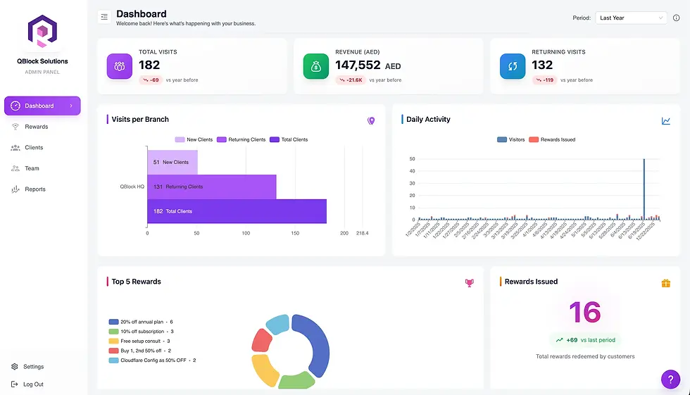Image resolution: width=690 pixels, height=395 pixels.
Task: Click the Daily Activity line chart icon
Action: tap(666, 121)
